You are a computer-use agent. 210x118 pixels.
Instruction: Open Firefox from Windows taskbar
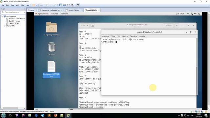point(55,115)
